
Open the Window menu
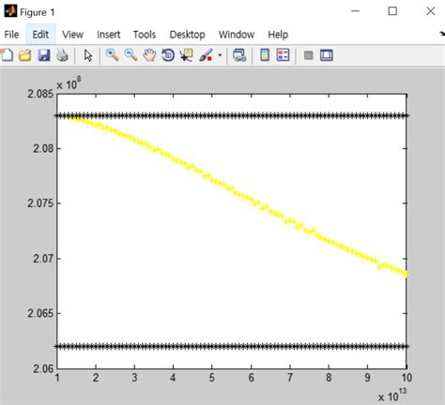(x=237, y=35)
